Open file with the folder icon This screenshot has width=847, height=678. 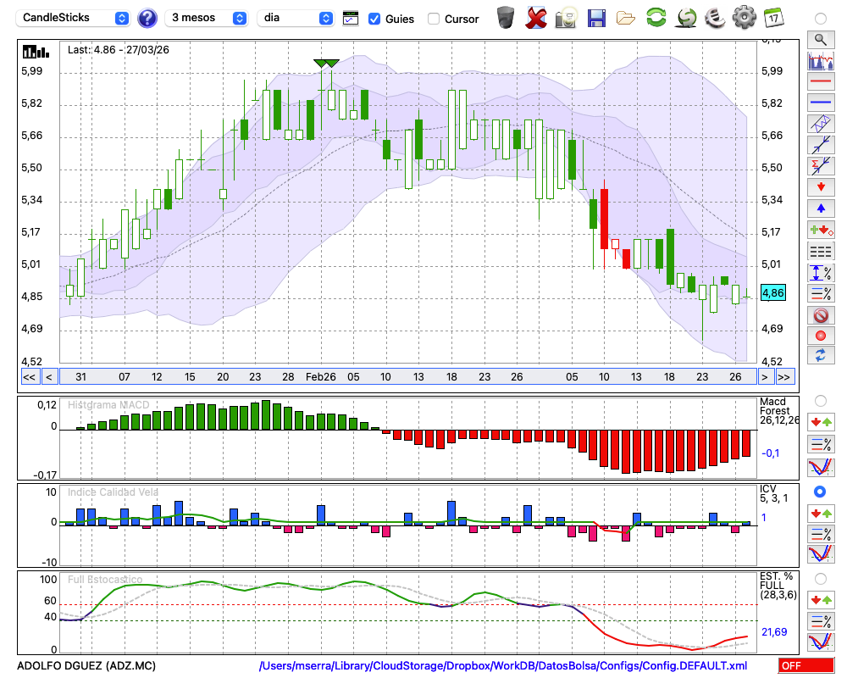pyautogui.click(x=626, y=19)
